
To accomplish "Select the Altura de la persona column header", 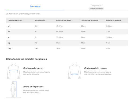I will (113, 20).
